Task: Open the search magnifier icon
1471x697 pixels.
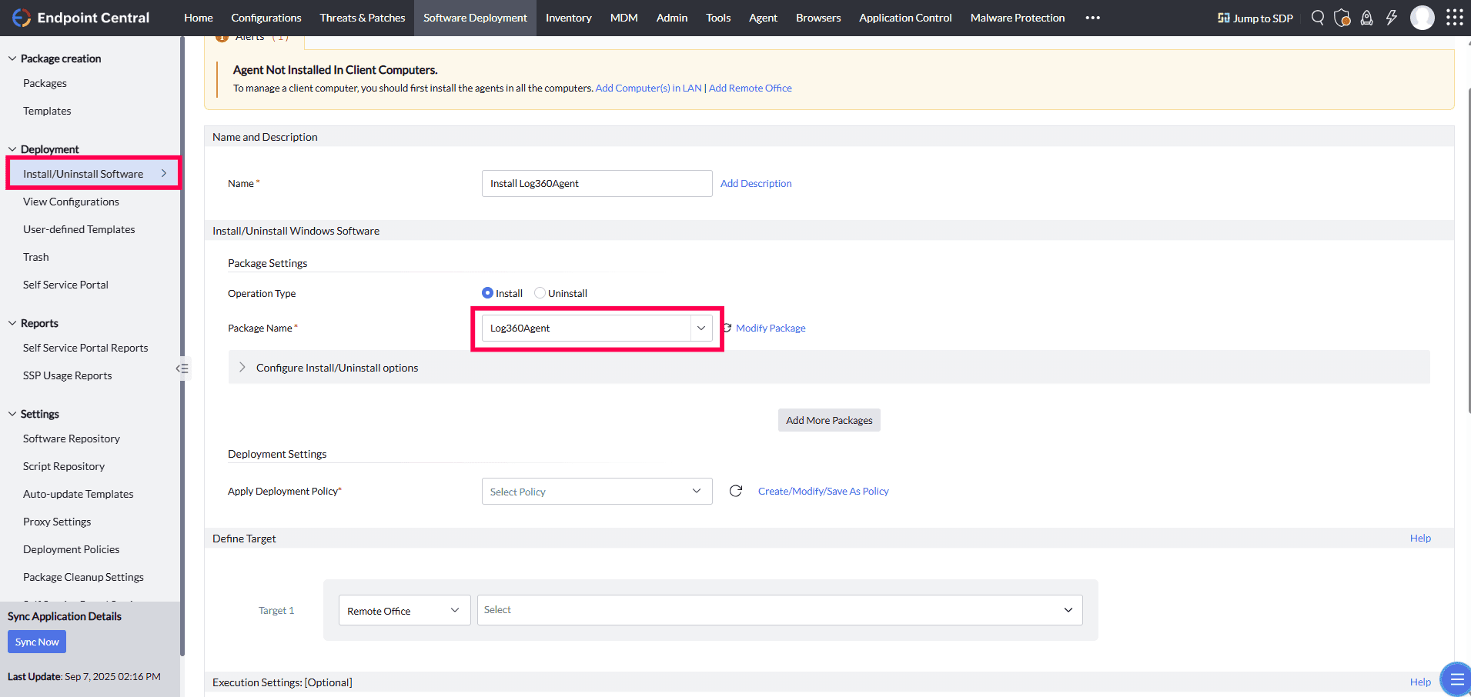Action: (1318, 18)
